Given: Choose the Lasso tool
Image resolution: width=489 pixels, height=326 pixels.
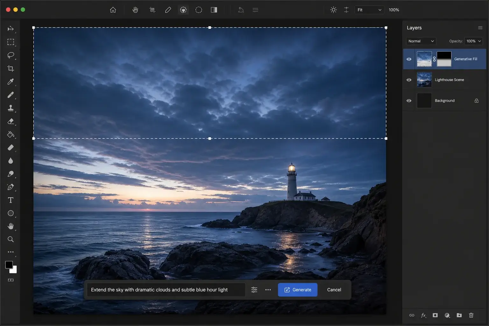Looking at the screenshot, I should tap(11, 55).
